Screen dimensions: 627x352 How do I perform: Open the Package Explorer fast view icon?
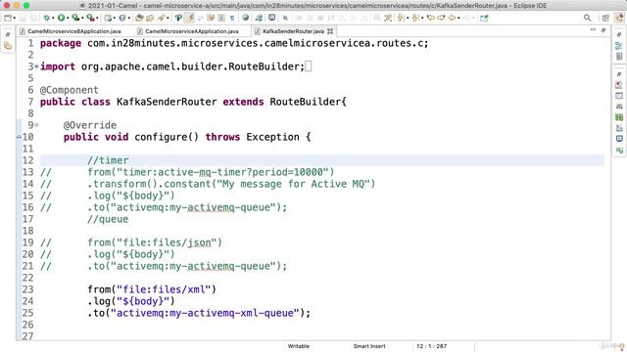(8, 46)
